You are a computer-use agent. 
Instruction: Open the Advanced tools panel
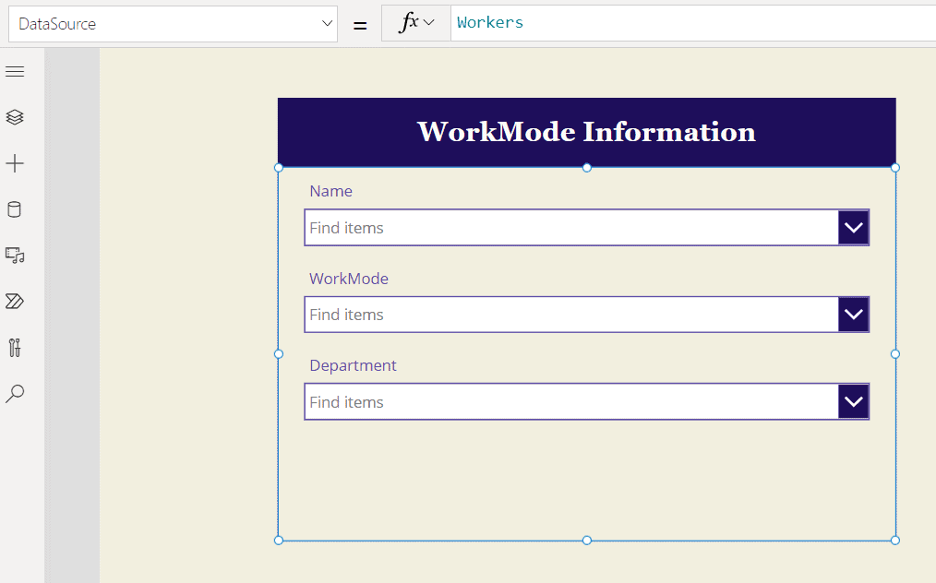[x=15, y=348]
